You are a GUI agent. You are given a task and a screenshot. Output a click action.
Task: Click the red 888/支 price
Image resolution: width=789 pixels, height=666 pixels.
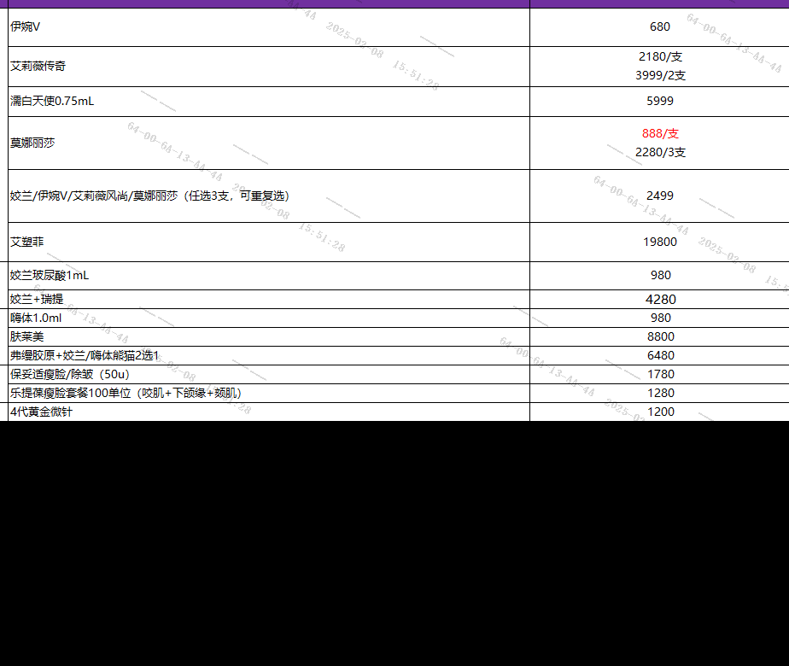pyautogui.click(x=660, y=134)
